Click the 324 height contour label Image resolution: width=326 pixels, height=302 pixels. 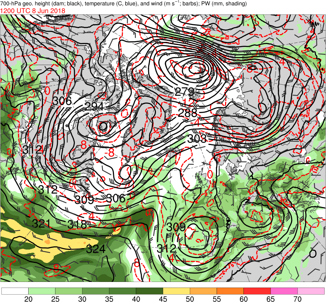click(x=96, y=249)
